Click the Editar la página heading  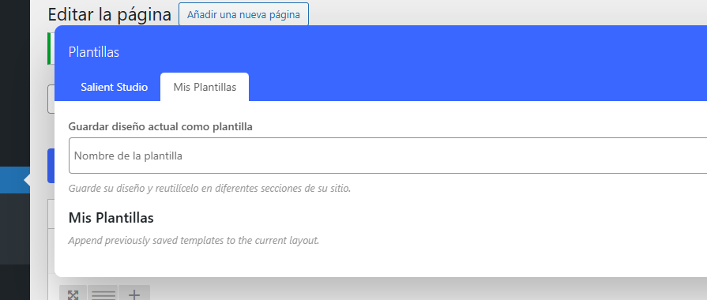pos(110,14)
